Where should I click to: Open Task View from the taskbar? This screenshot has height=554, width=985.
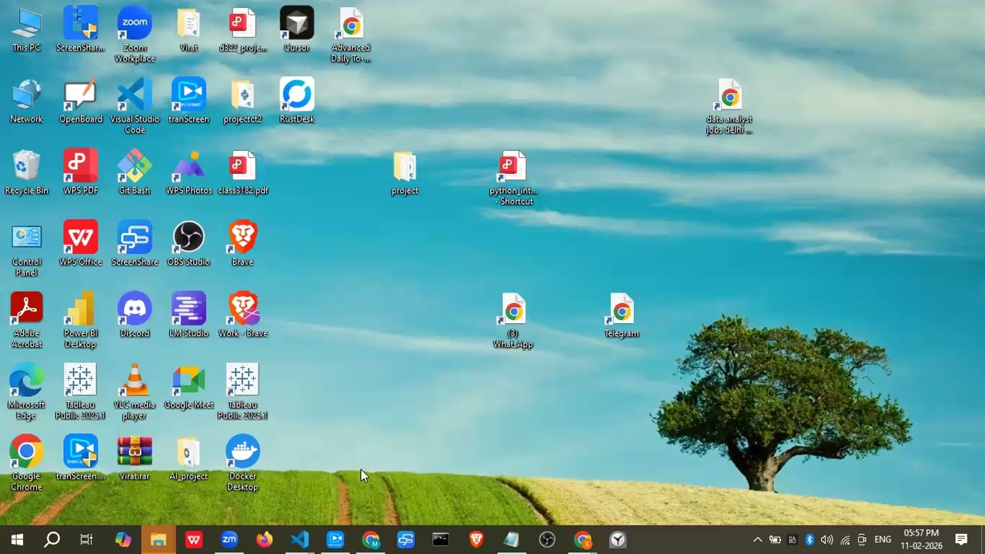point(86,539)
